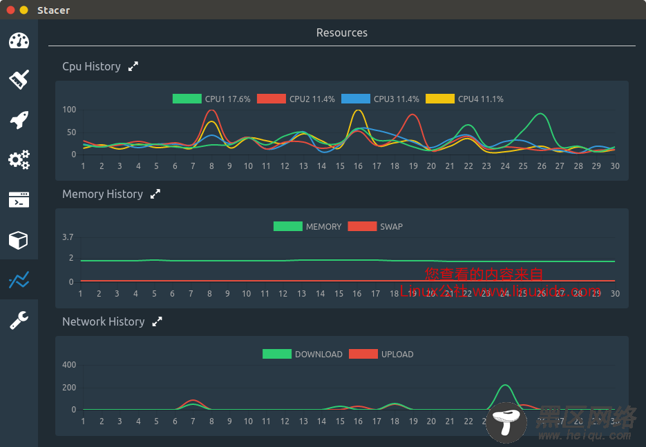Close the Stacer window with red button
646x447 pixels.
pos(11,10)
